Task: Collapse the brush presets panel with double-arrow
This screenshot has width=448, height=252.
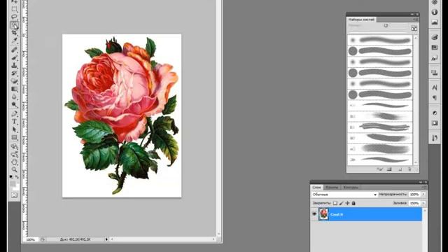Action: point(412,14)
